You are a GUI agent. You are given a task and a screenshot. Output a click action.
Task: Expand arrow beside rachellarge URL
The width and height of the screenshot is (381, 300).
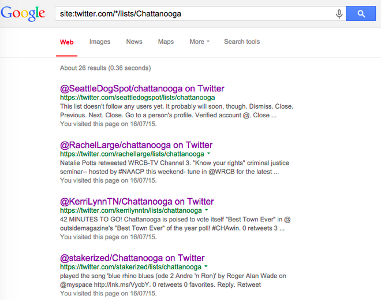pyautogui.click(x=208, y=154)
